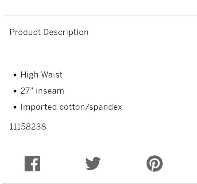Select the word "Description" in the heading
This screenshot has height=184, width=197.
click(66, 32)
